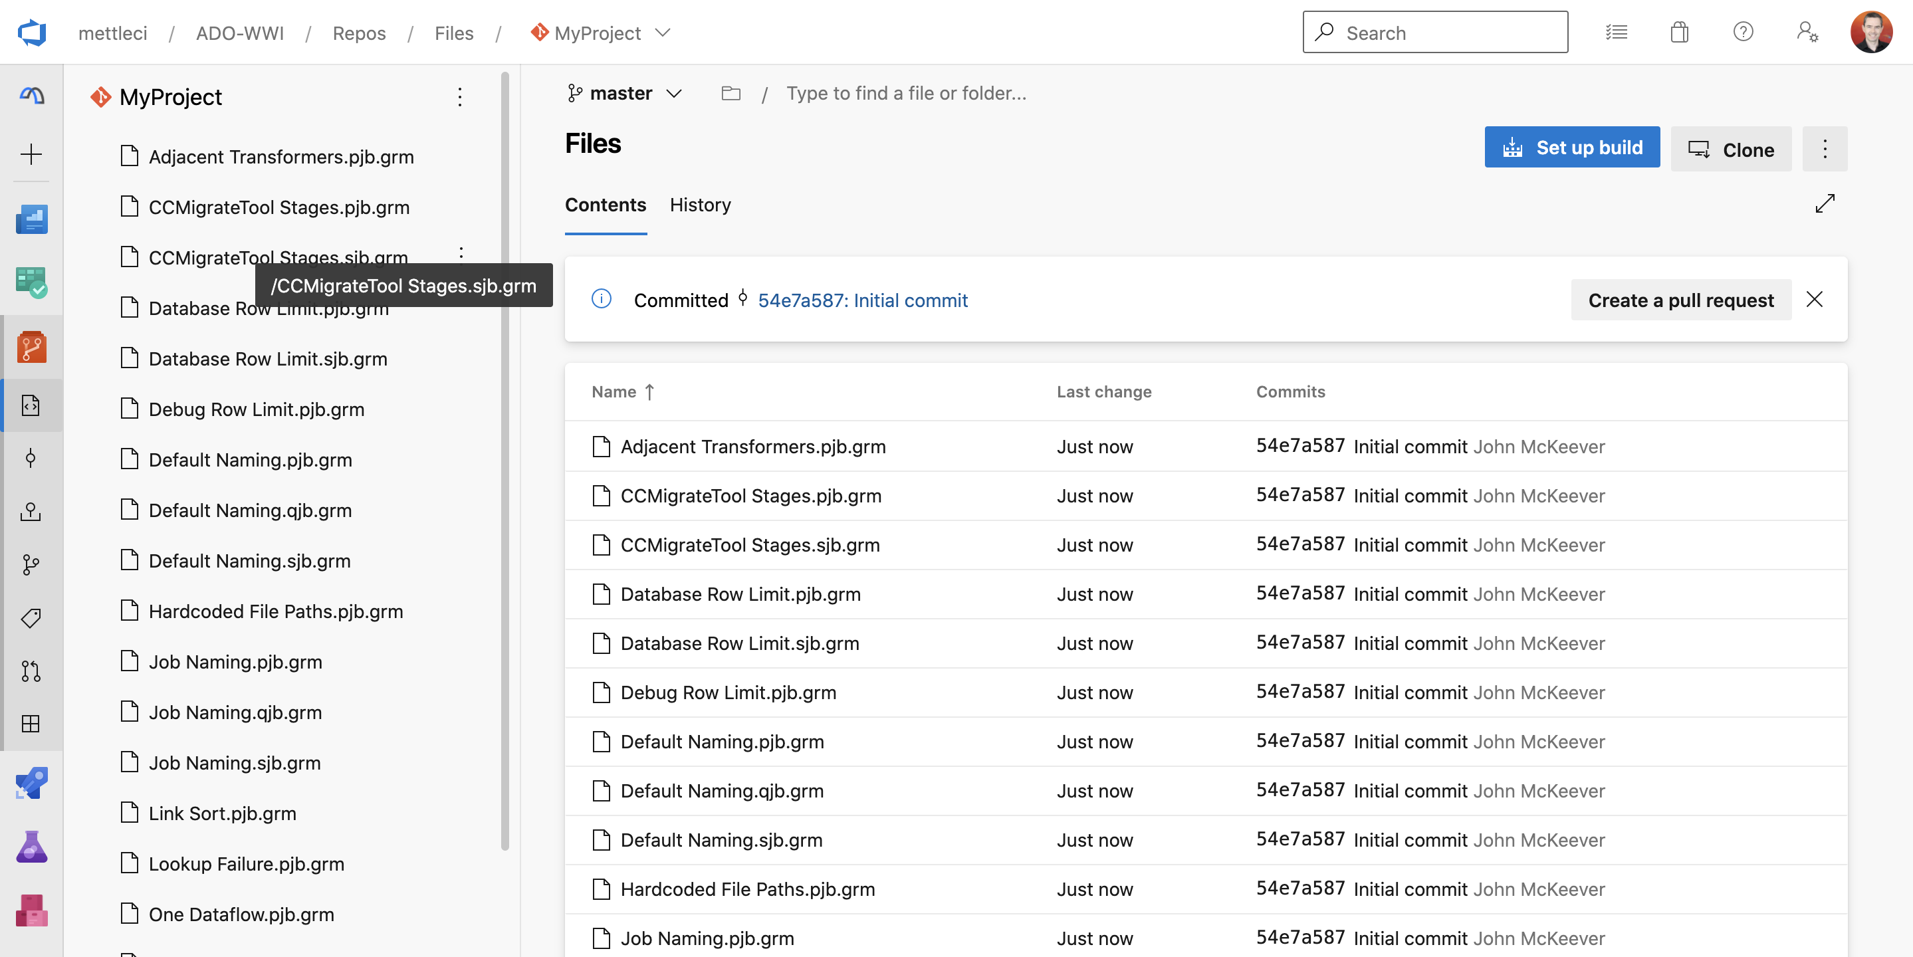This screenshot has height=957, width=1913.
Task: Click the Search input field
Action: (x=1434, y=33)
